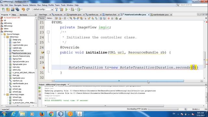This screenshot has height=117, width=208.
Task: Select mainformloader.java in project tree
Action: [x=20, y=84]
